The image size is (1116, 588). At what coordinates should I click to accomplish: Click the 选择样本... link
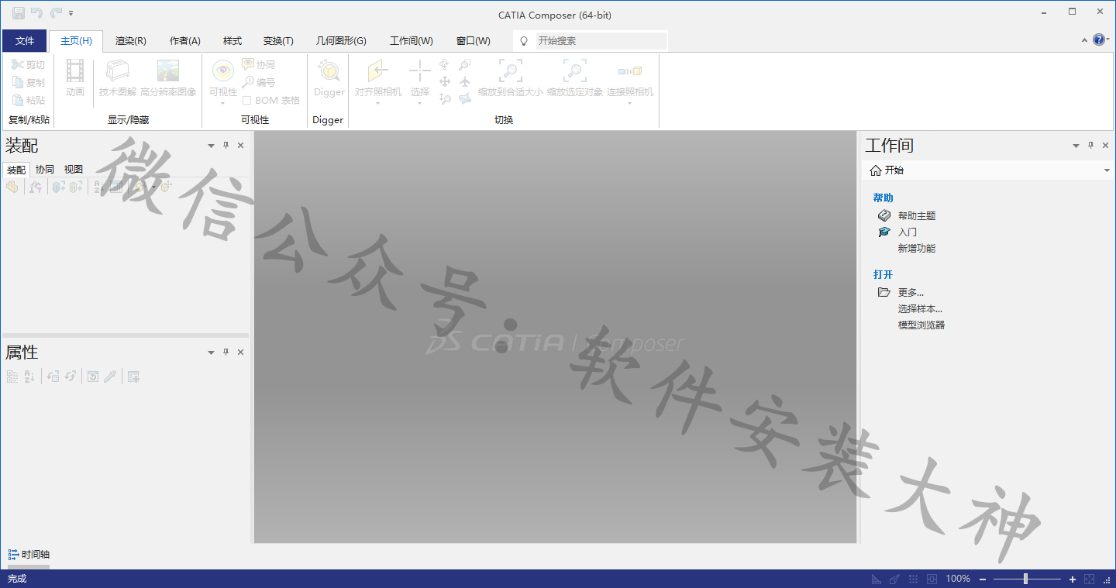(x=920, y=308)
